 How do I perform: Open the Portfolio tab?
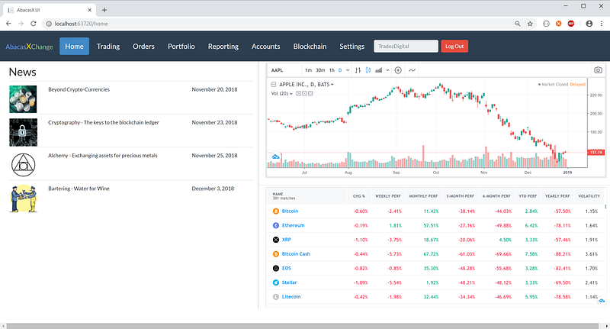click(181, 47)
